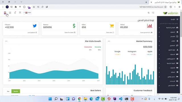This screenshot has height=102, width=182.
Task: Click the الاختبارات book icon in sidebar
Action: 177,68
